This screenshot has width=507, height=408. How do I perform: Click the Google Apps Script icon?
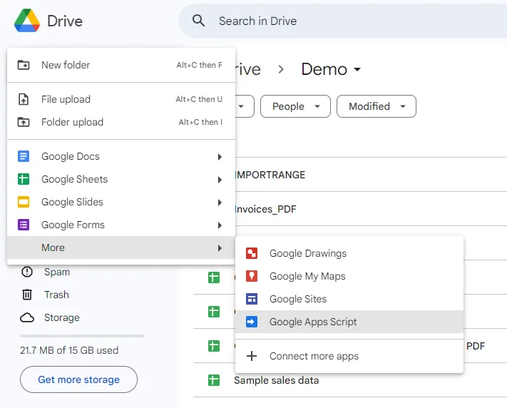pos(251,322)
